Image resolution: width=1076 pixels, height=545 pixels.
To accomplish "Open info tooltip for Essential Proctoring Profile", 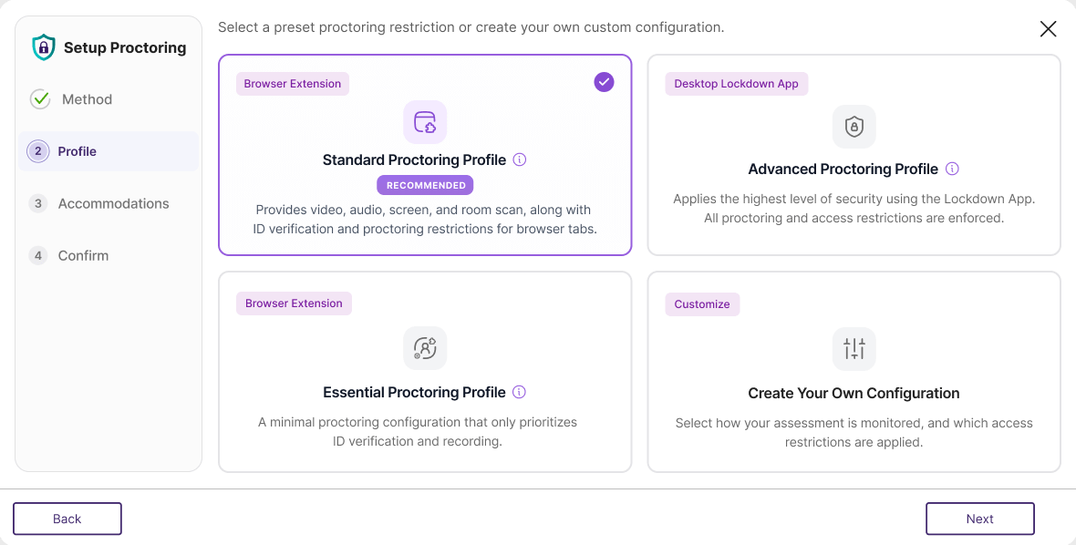I will [x=519, y=392].
